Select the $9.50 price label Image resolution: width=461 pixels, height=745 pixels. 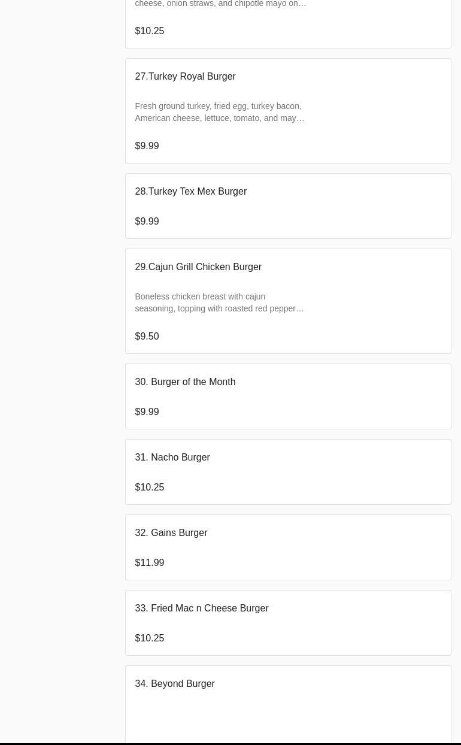tap(147, 337)
